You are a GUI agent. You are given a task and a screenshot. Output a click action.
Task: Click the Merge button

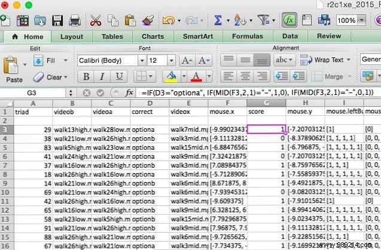coord(328,77)
